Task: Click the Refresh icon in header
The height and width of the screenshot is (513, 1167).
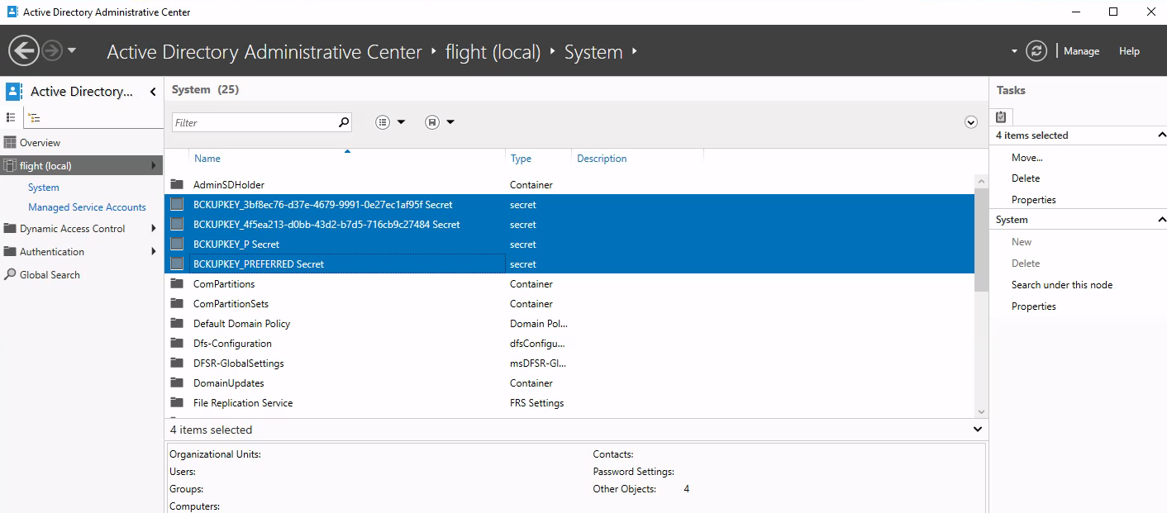Action: [x=1036, y=51]
